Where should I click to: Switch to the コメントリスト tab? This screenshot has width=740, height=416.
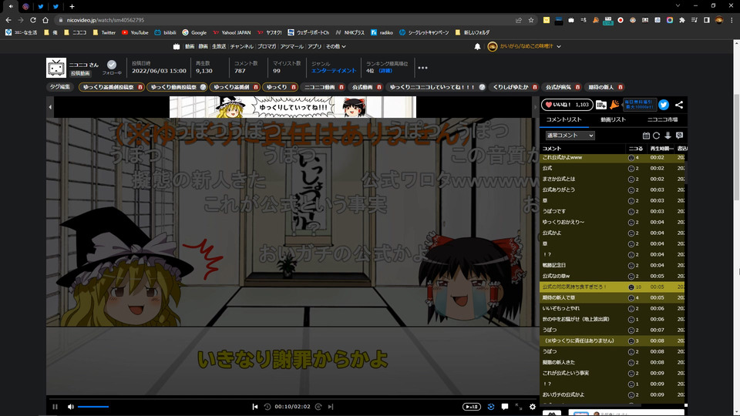pyautogui.click(x=564, y=120)
